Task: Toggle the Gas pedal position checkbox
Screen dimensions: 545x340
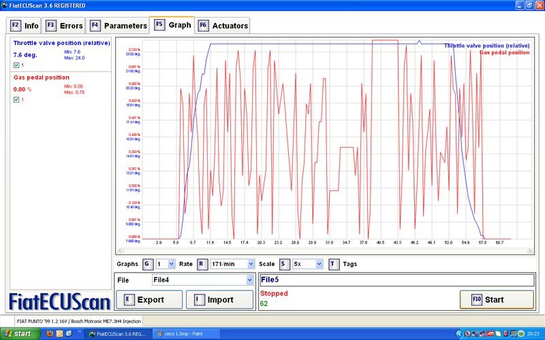Action: 16,99
